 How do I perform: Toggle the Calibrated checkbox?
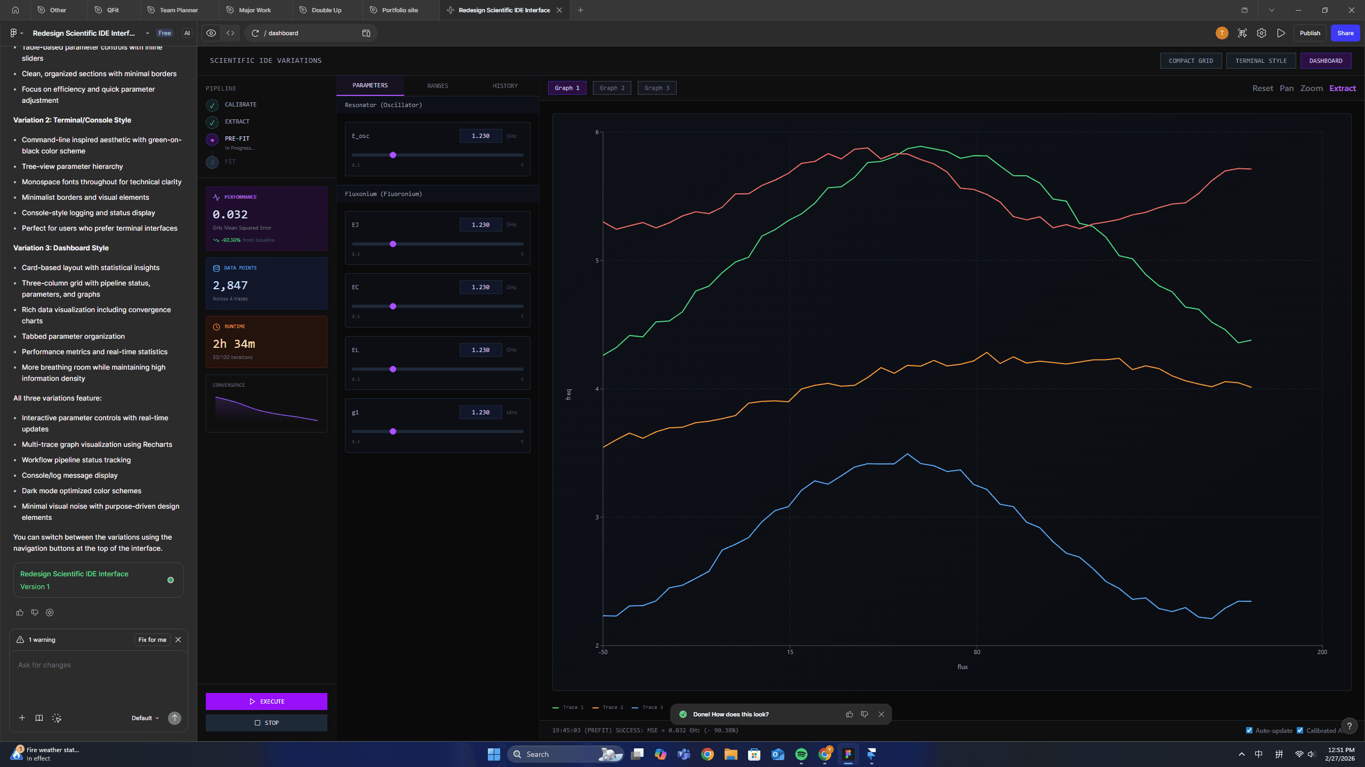point(1300,730)
